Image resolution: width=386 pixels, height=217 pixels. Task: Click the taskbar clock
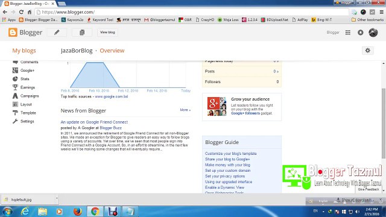point(372,212)
